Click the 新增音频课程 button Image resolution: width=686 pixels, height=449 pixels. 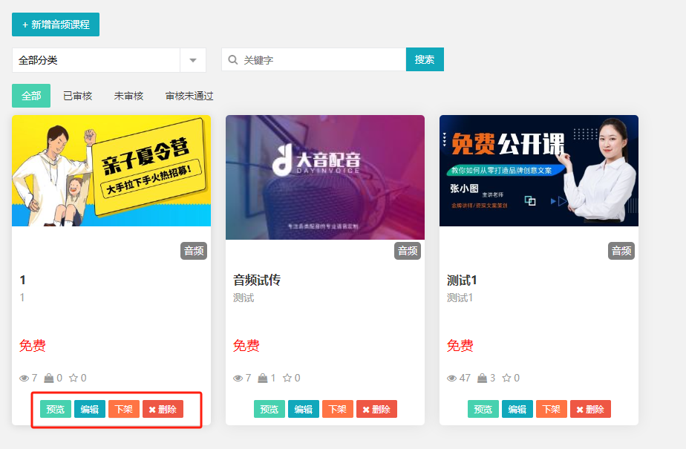[x=56, y=24]
